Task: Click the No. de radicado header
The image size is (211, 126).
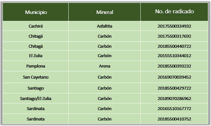Action: [174, 11]
